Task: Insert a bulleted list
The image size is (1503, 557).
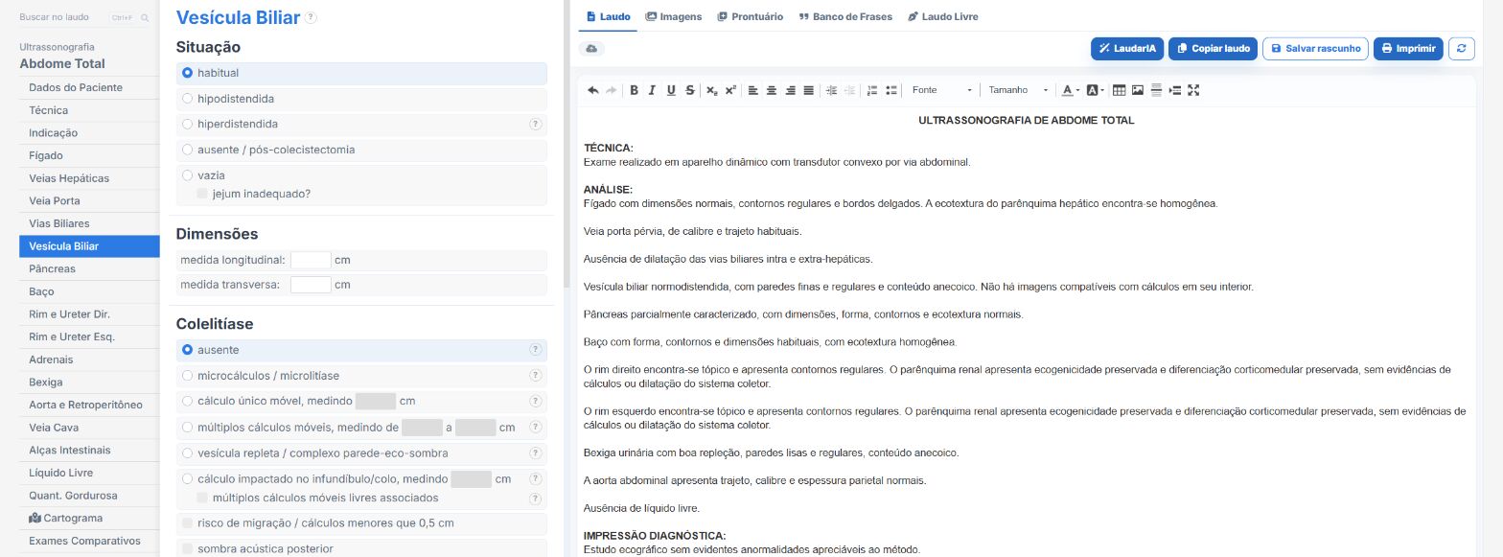Action: click(891, 90)
